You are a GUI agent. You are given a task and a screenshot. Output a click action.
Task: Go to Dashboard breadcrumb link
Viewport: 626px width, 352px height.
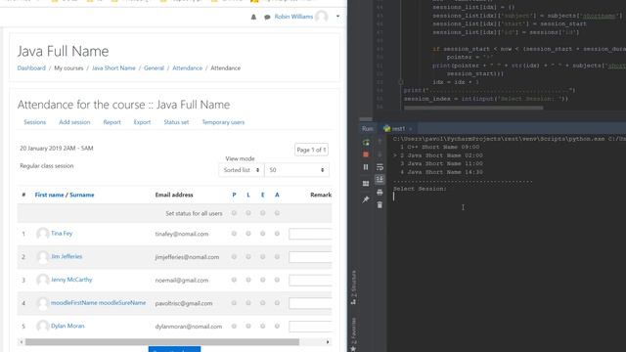(31, 68)
